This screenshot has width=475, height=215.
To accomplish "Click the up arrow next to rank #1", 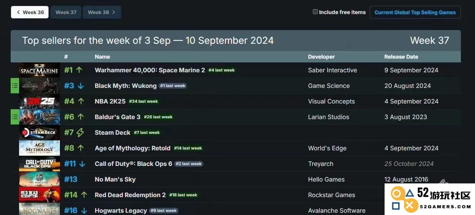I will point(79,70).
